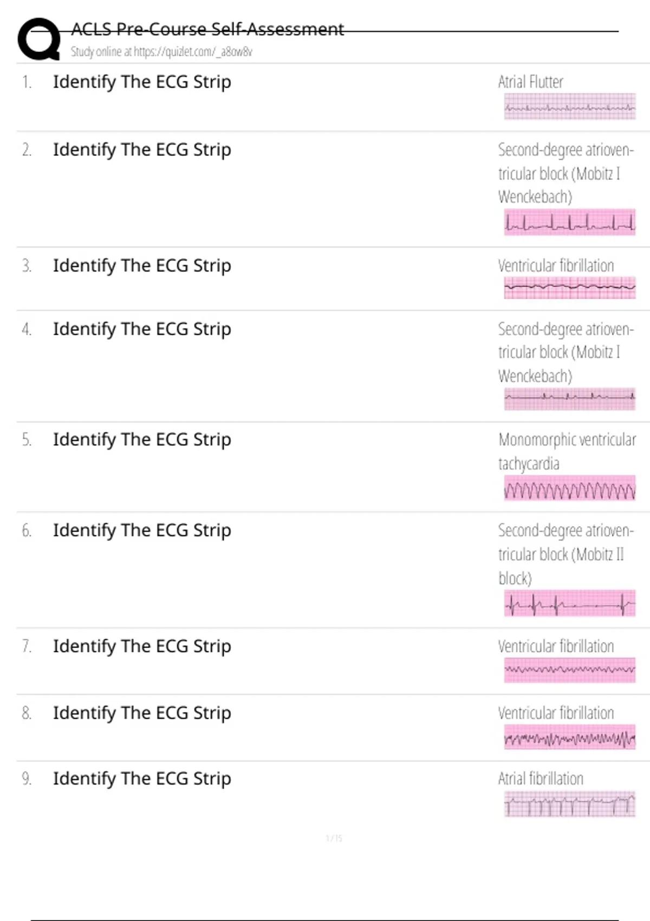This screenshot has width=650, height=921.
Task: Select the Monomorphic ventricular tachycardia answer text
Action: click(x=567, y=451)
